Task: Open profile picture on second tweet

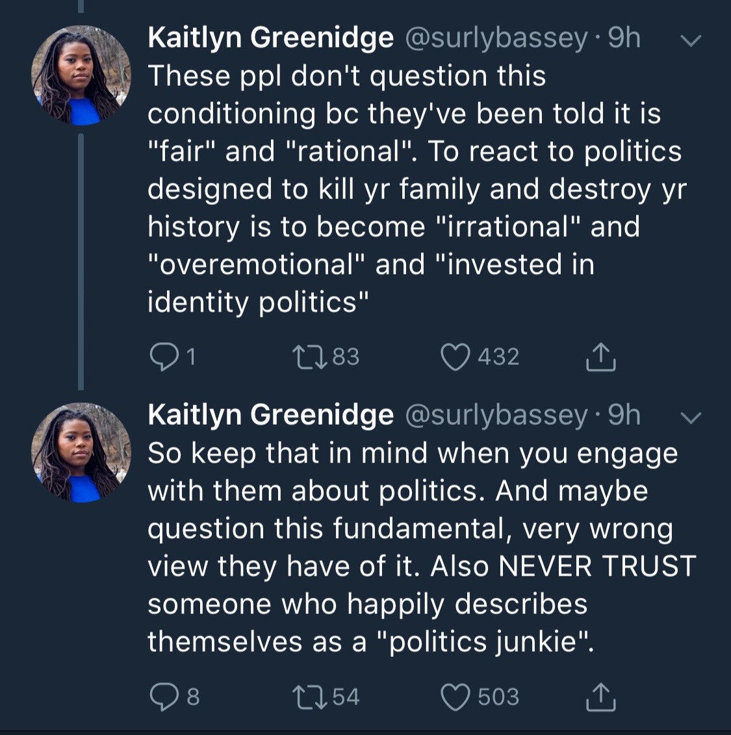Action: 81,453
